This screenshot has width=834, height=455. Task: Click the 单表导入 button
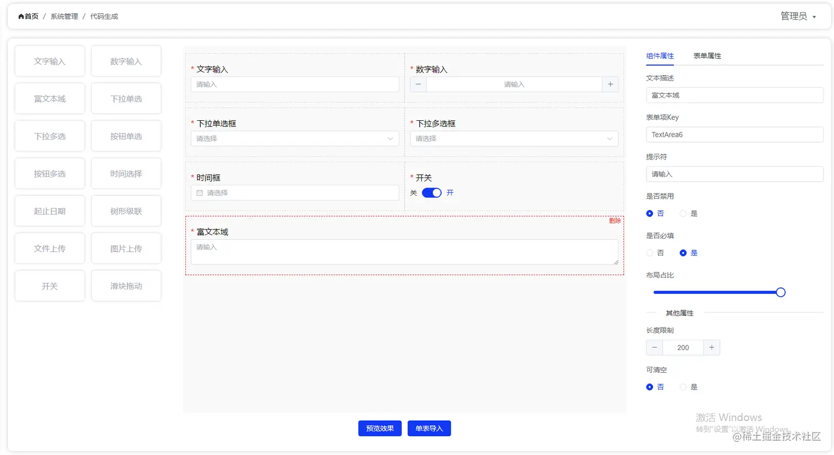click(x=429, y=428)
